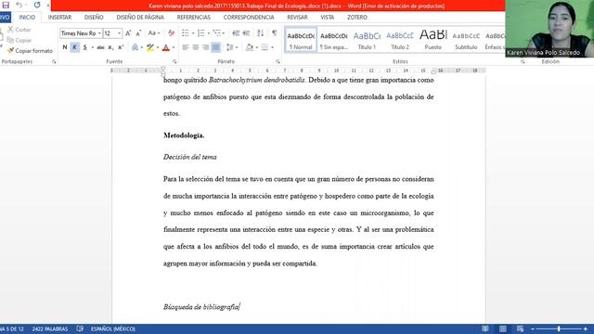This screenshot has width=594, height=334.
Task: Open borders button
Action: pos(265,47)
